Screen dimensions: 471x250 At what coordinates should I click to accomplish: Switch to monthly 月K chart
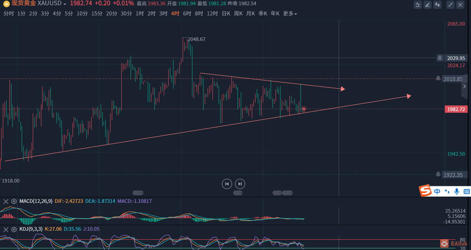point(250,14)
